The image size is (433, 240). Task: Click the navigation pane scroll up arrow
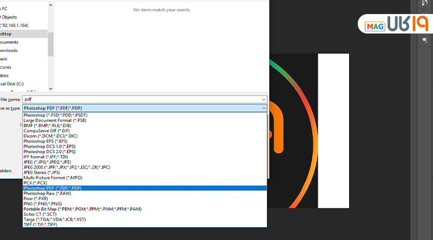click(x=51, y=6)
